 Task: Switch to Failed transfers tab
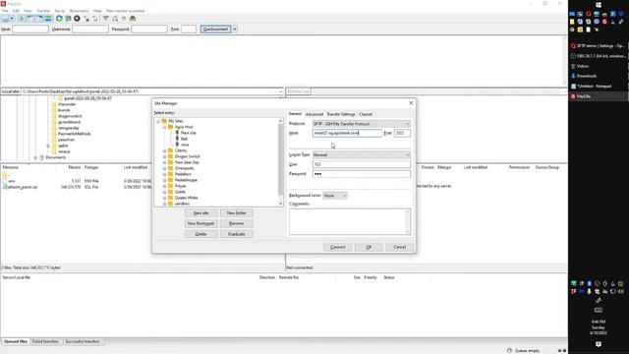46,341
